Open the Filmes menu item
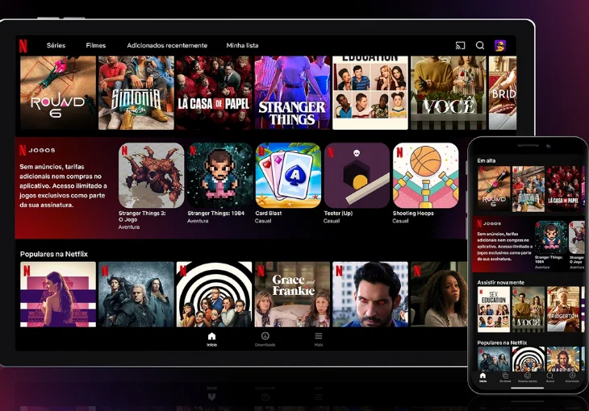Viewport: 589px width, 411px height. pos(96,45)
